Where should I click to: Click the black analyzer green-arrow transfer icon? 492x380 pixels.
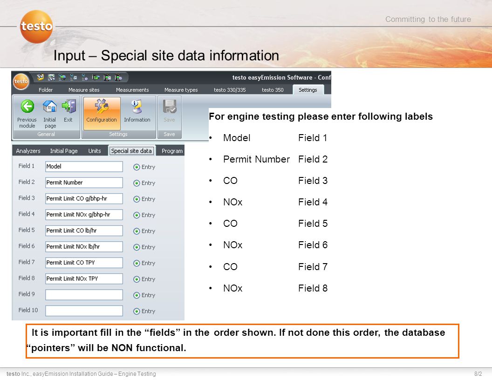coord(96,77)
